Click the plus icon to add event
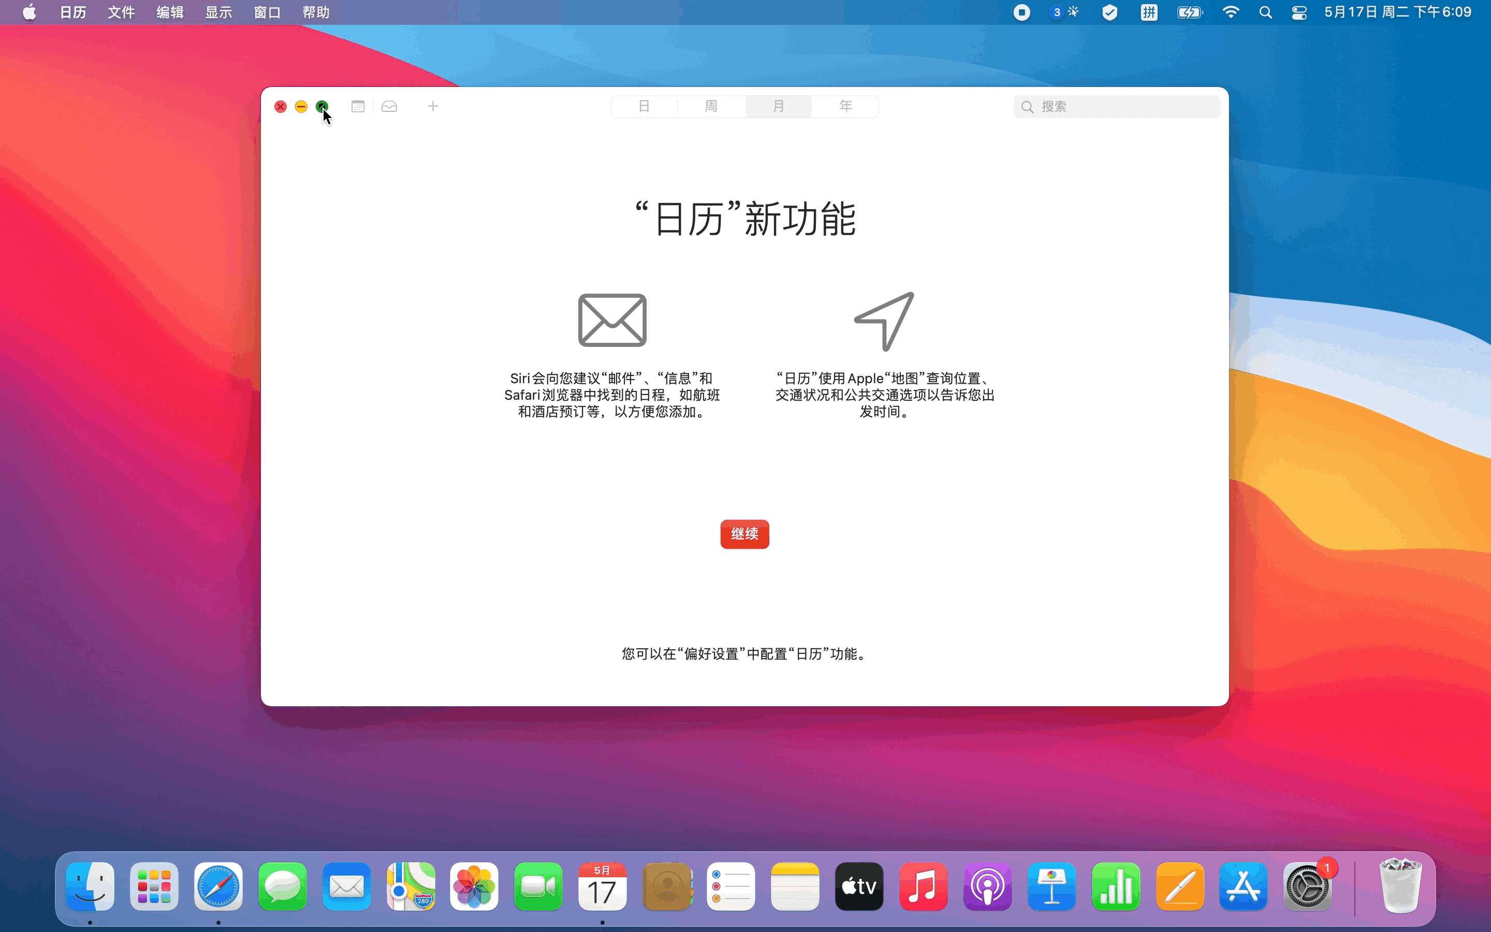 pyautogui.click(x=433, y=107)
